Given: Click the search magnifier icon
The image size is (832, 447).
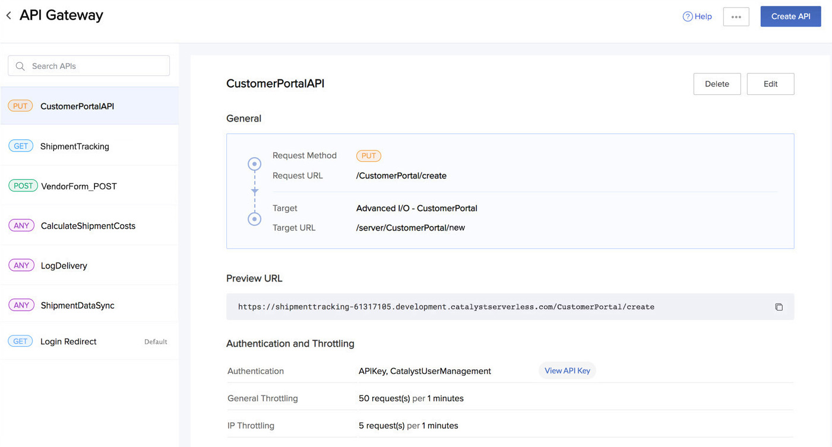Looking at the screenshot, I should 20,66.
